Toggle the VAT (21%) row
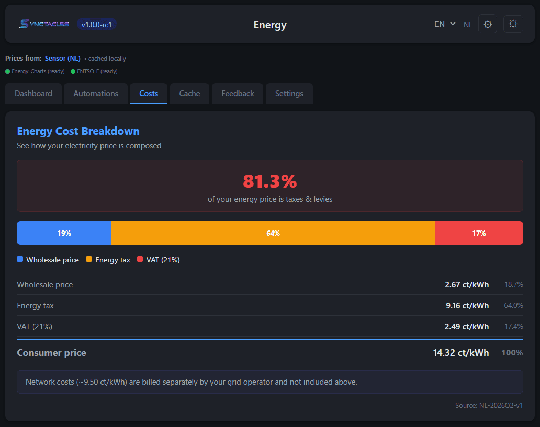 [x=270, y=326]
